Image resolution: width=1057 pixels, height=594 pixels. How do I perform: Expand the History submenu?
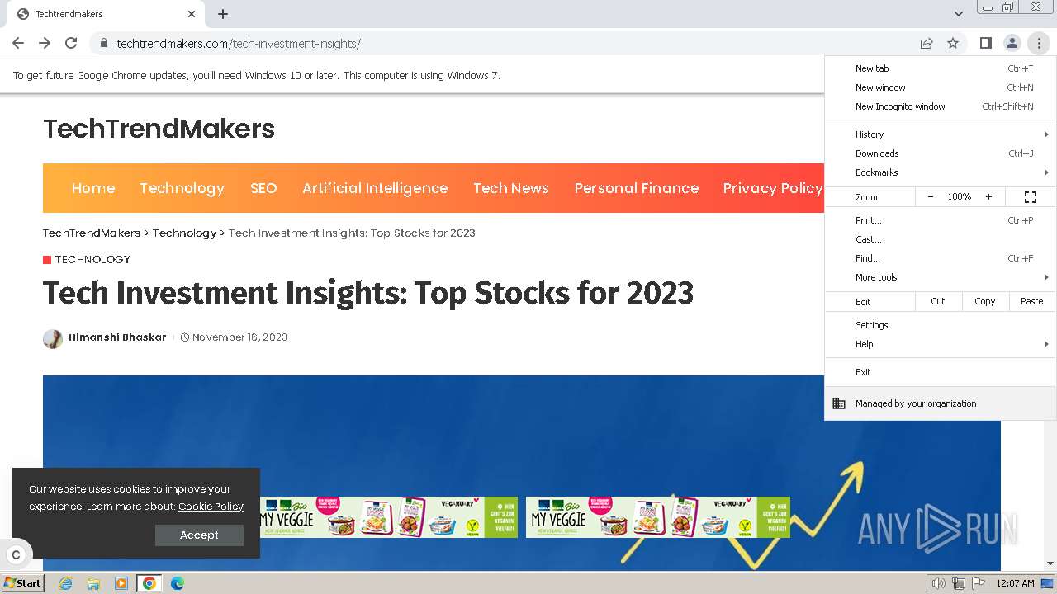click(941, 134)
